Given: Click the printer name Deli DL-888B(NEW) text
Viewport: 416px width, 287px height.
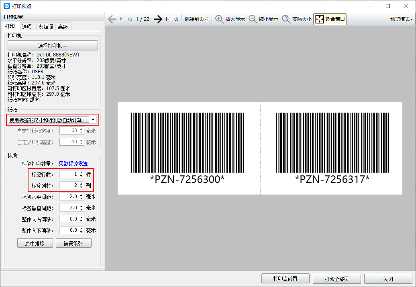Looking at the screenshot, I should [x=58, y=55].
